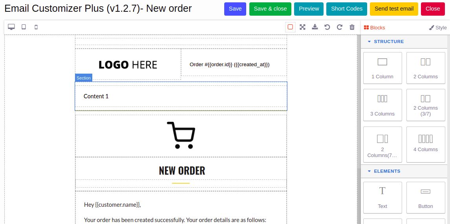Image resolution: width=450 pixels, height=224 pixels.
Task: Switch to desktop device preview
Action: pyautogui.click(x=11, y=27)
